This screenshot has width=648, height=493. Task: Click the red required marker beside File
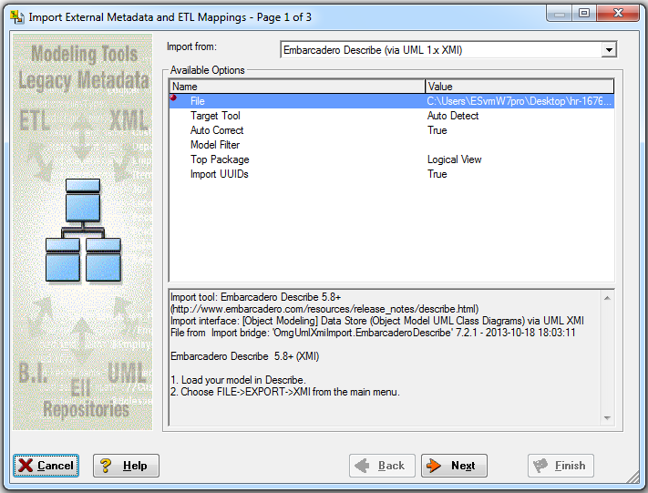pos(173,98)
